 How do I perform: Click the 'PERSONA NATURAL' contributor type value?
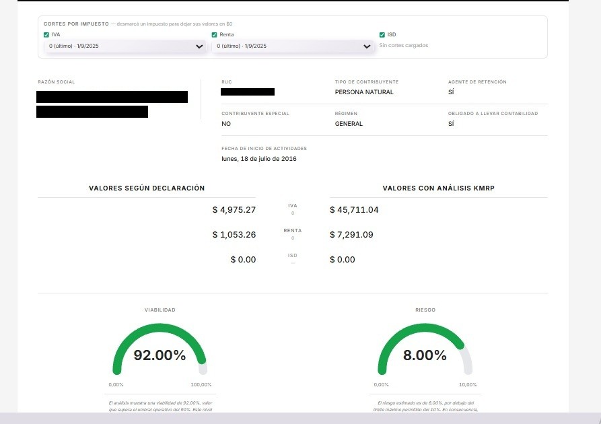pos(364,92)
